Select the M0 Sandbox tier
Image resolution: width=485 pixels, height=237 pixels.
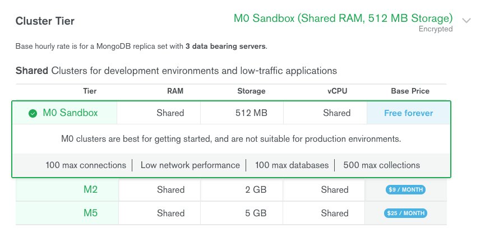point(70,113)
